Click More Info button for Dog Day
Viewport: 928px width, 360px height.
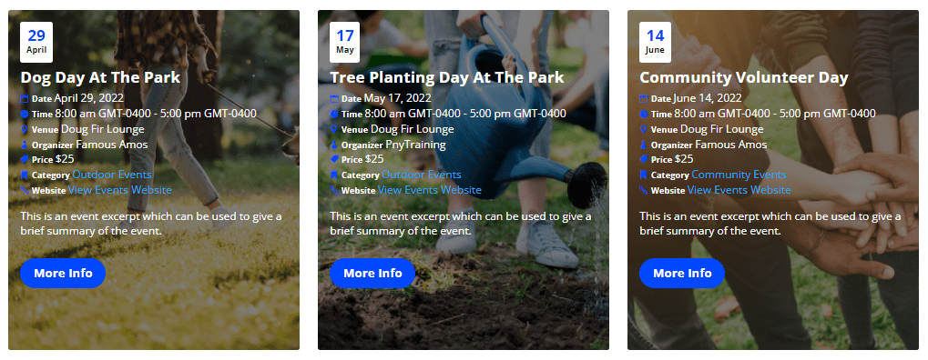tap(63, 273)
